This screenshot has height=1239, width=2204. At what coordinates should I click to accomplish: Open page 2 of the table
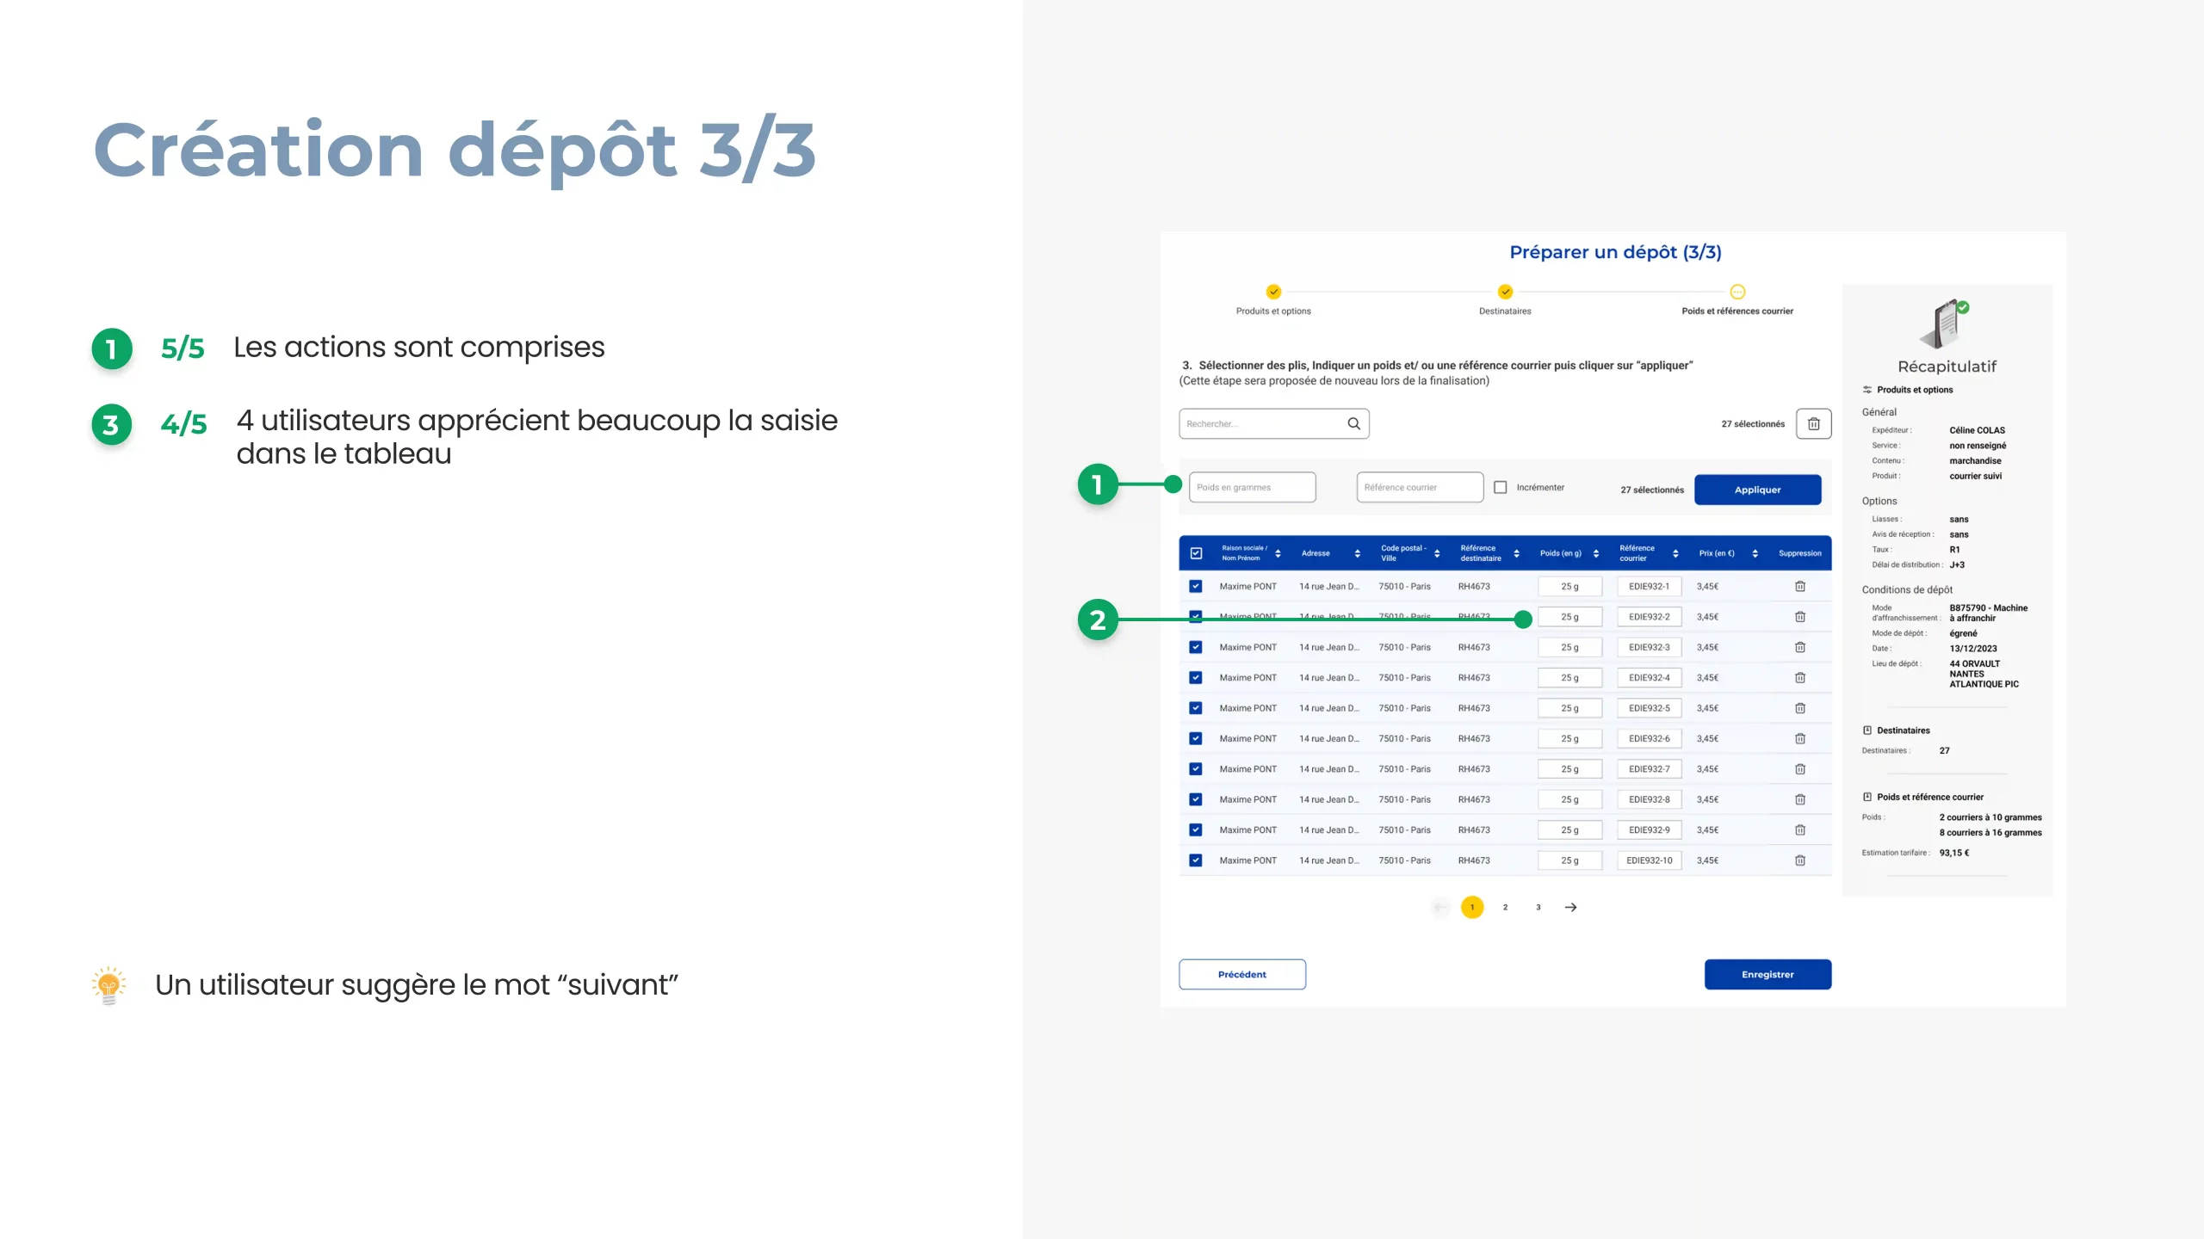coord(1505,907)
